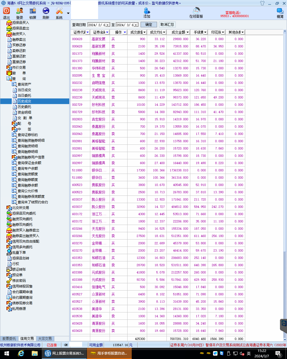
Task: Open 撤单 cancel order item
Action: point(19,73)
